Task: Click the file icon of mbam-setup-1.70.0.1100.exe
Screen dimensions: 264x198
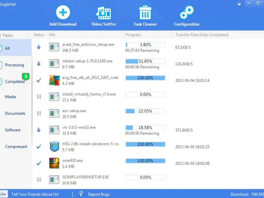Action: [x=54, y=64]
